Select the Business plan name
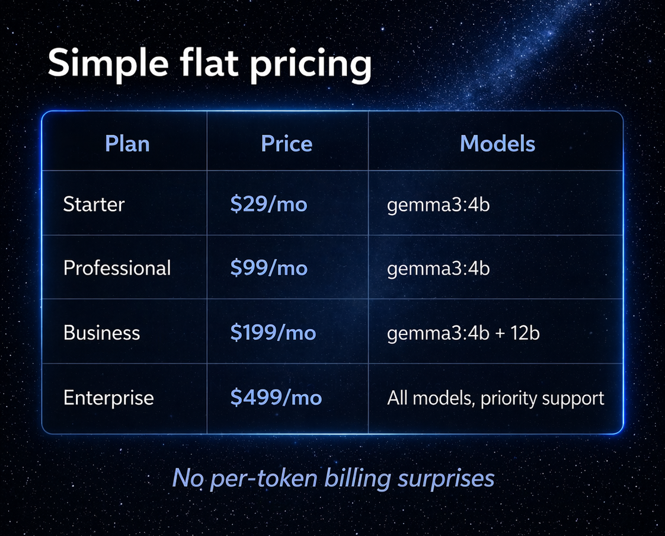The height and width of the screenshot is (536, 665). click(x=102, y=332)
